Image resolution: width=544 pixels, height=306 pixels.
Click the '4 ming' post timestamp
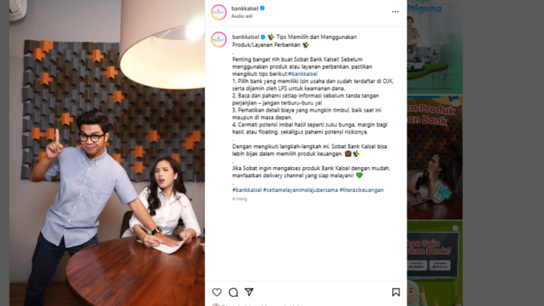click(x=239, y=198)
